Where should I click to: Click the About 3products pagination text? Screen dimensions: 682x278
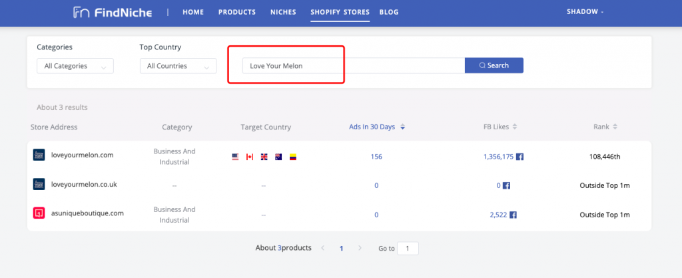tap(284, 248)
